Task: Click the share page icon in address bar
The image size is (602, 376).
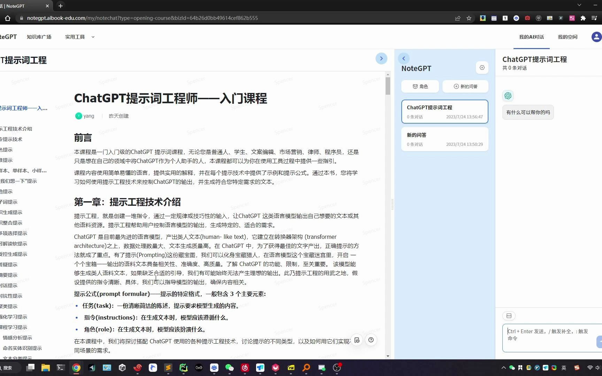Action: pos(458,18)
